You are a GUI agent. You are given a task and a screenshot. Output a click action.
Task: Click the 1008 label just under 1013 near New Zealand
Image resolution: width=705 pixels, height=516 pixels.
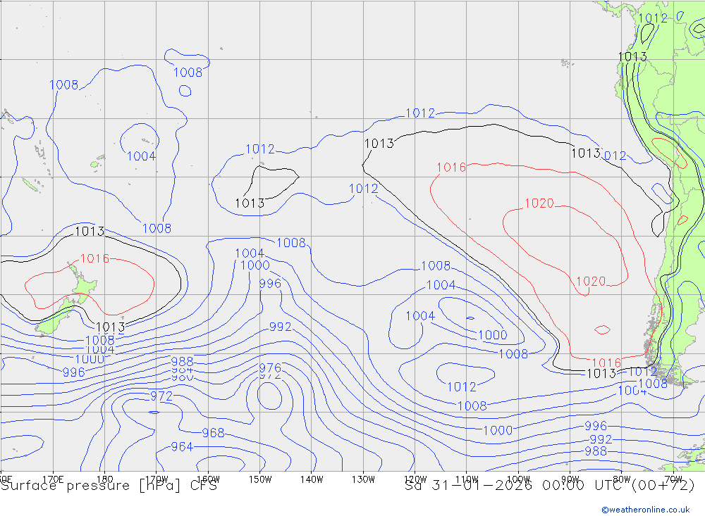pos(100,341)
